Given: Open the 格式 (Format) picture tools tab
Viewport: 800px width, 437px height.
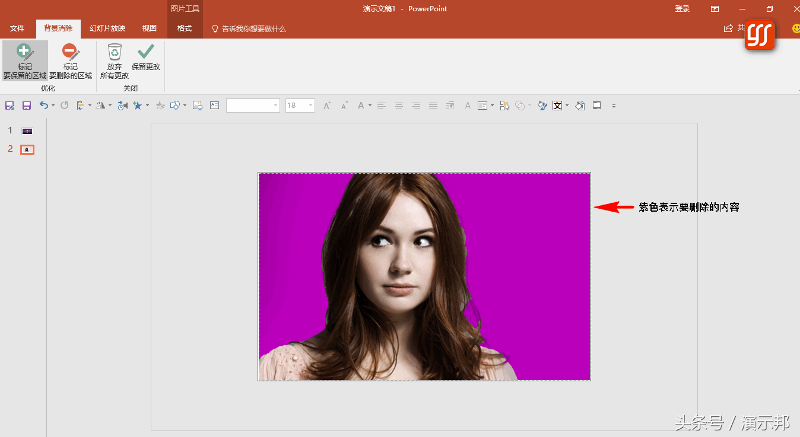Looking at the screenshot, I should point(185,28).
